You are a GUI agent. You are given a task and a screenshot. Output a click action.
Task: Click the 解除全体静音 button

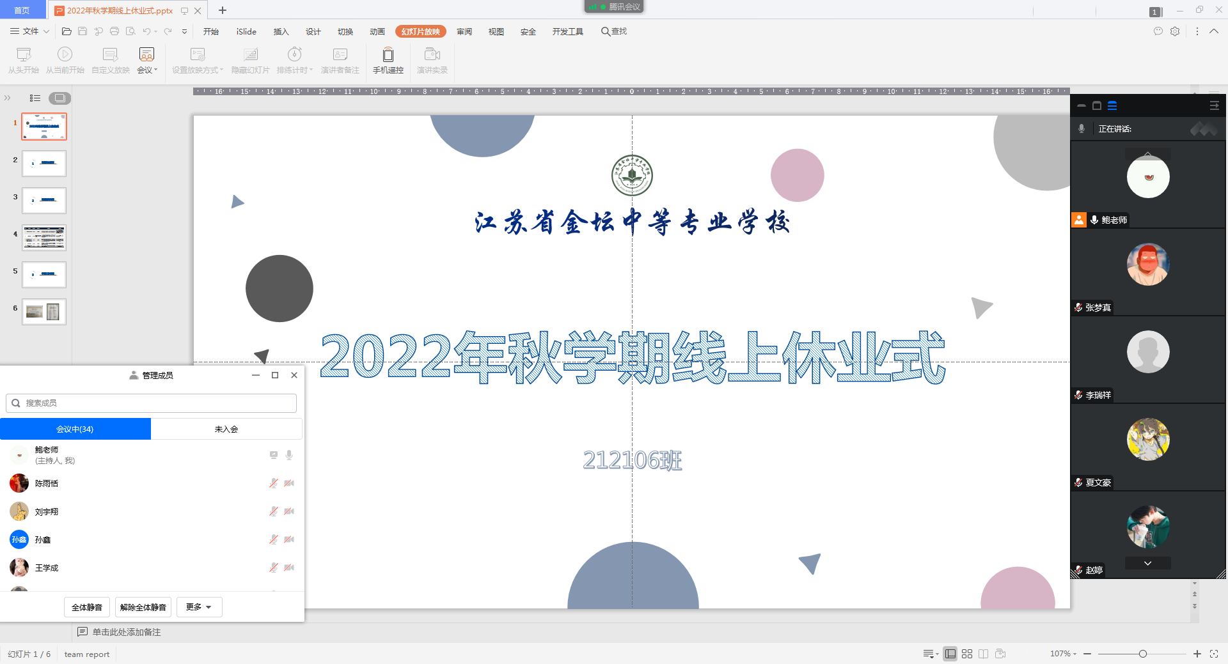click(143, 607)
